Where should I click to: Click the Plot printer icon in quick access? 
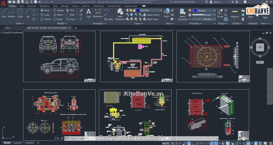36,2
